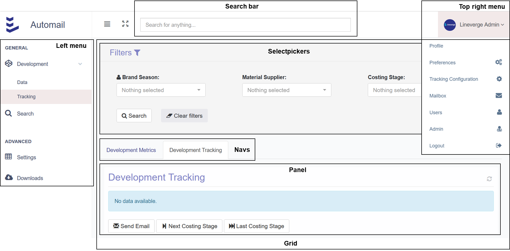This screenshot has height=251, width=510.
Task: Click the Next Costing Stage button
Action: point(189,226)
